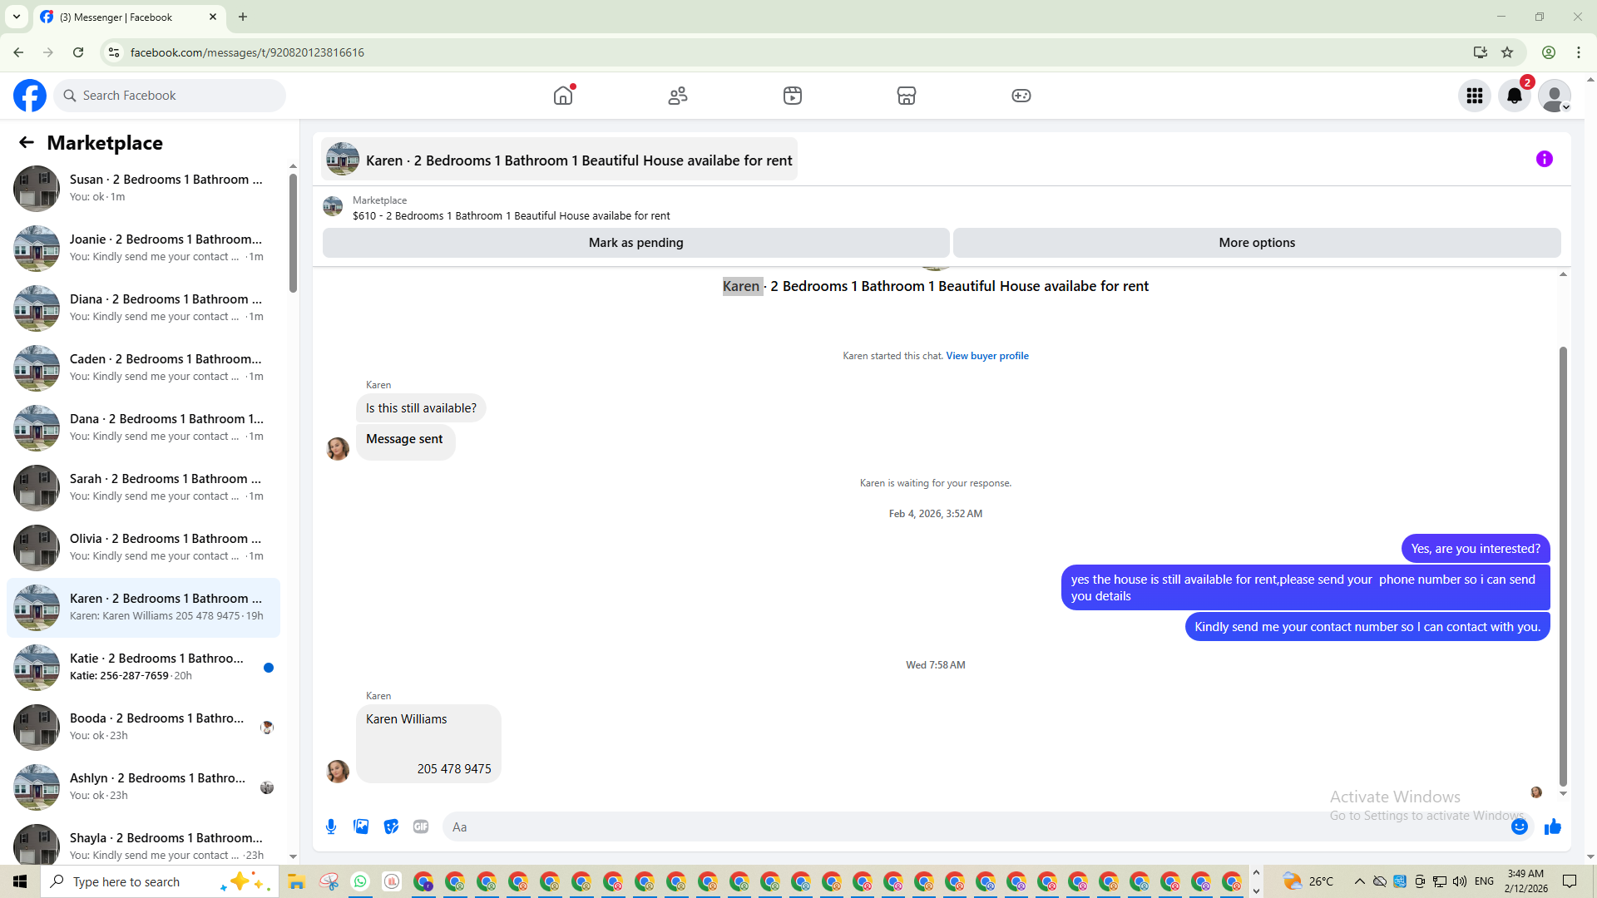The width and height of the screenshot is (1597, 898).
Task: Reload the page in Chrome
Action: tap(78, 52)
